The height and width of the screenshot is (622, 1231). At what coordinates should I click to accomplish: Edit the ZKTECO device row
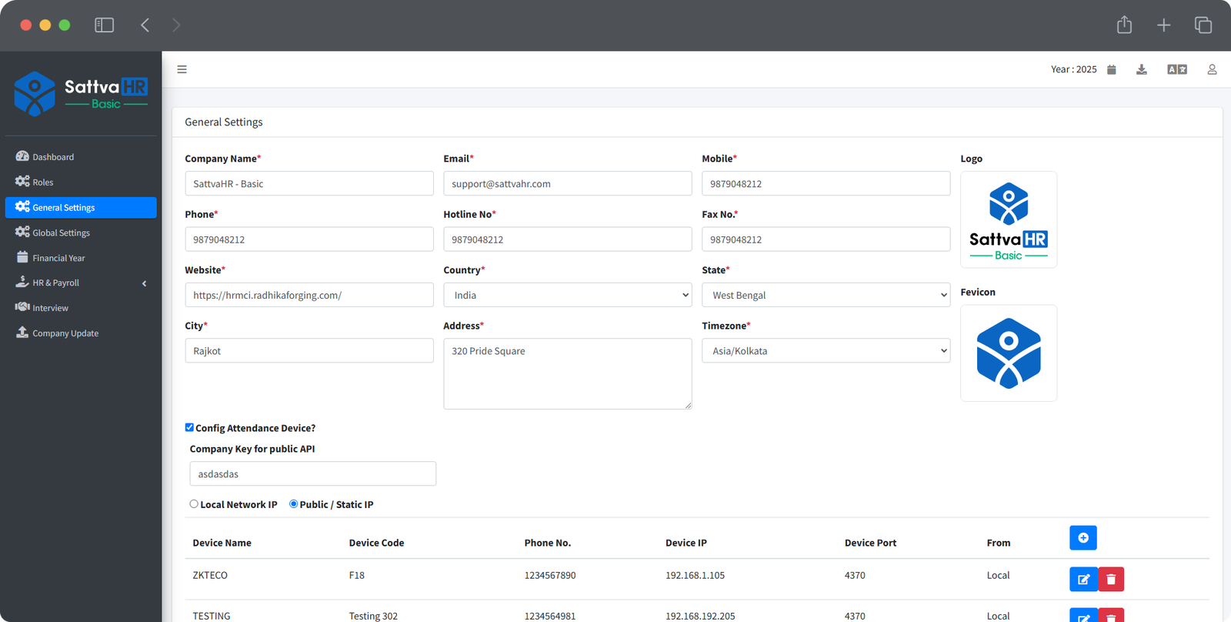pyautogui.click(x=1083, y=579)
